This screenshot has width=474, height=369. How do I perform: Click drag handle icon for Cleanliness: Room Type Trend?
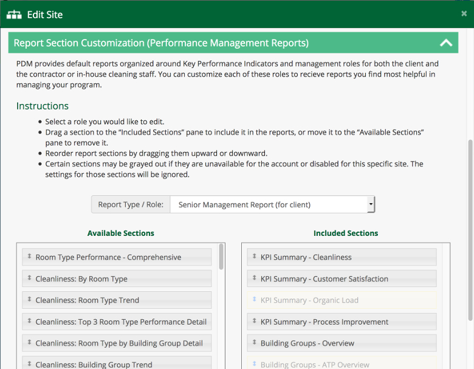tap(29, 300)
